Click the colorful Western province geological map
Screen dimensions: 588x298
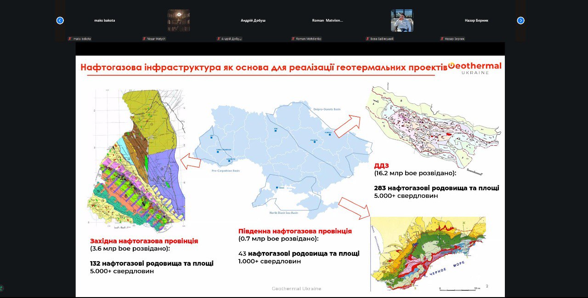tap(136, 160)
